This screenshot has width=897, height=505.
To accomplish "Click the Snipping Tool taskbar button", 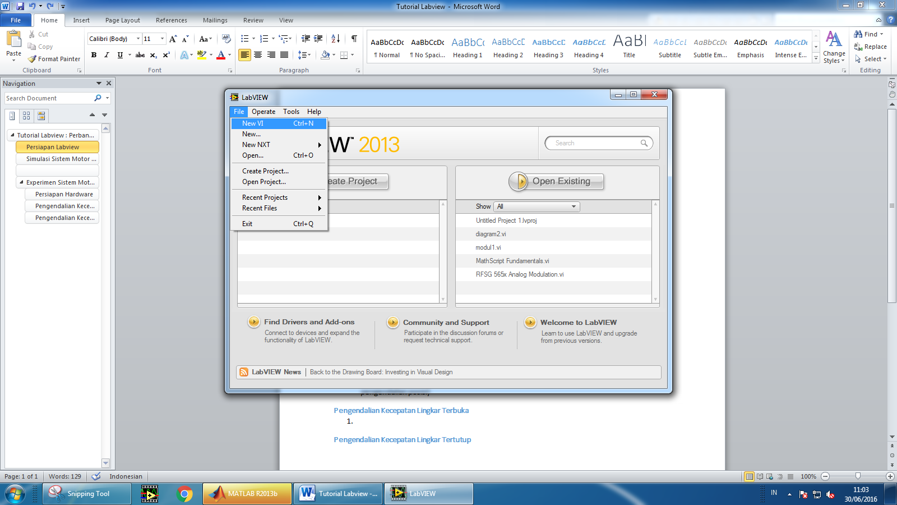I will pyautogui.click(x=87, y=494).
